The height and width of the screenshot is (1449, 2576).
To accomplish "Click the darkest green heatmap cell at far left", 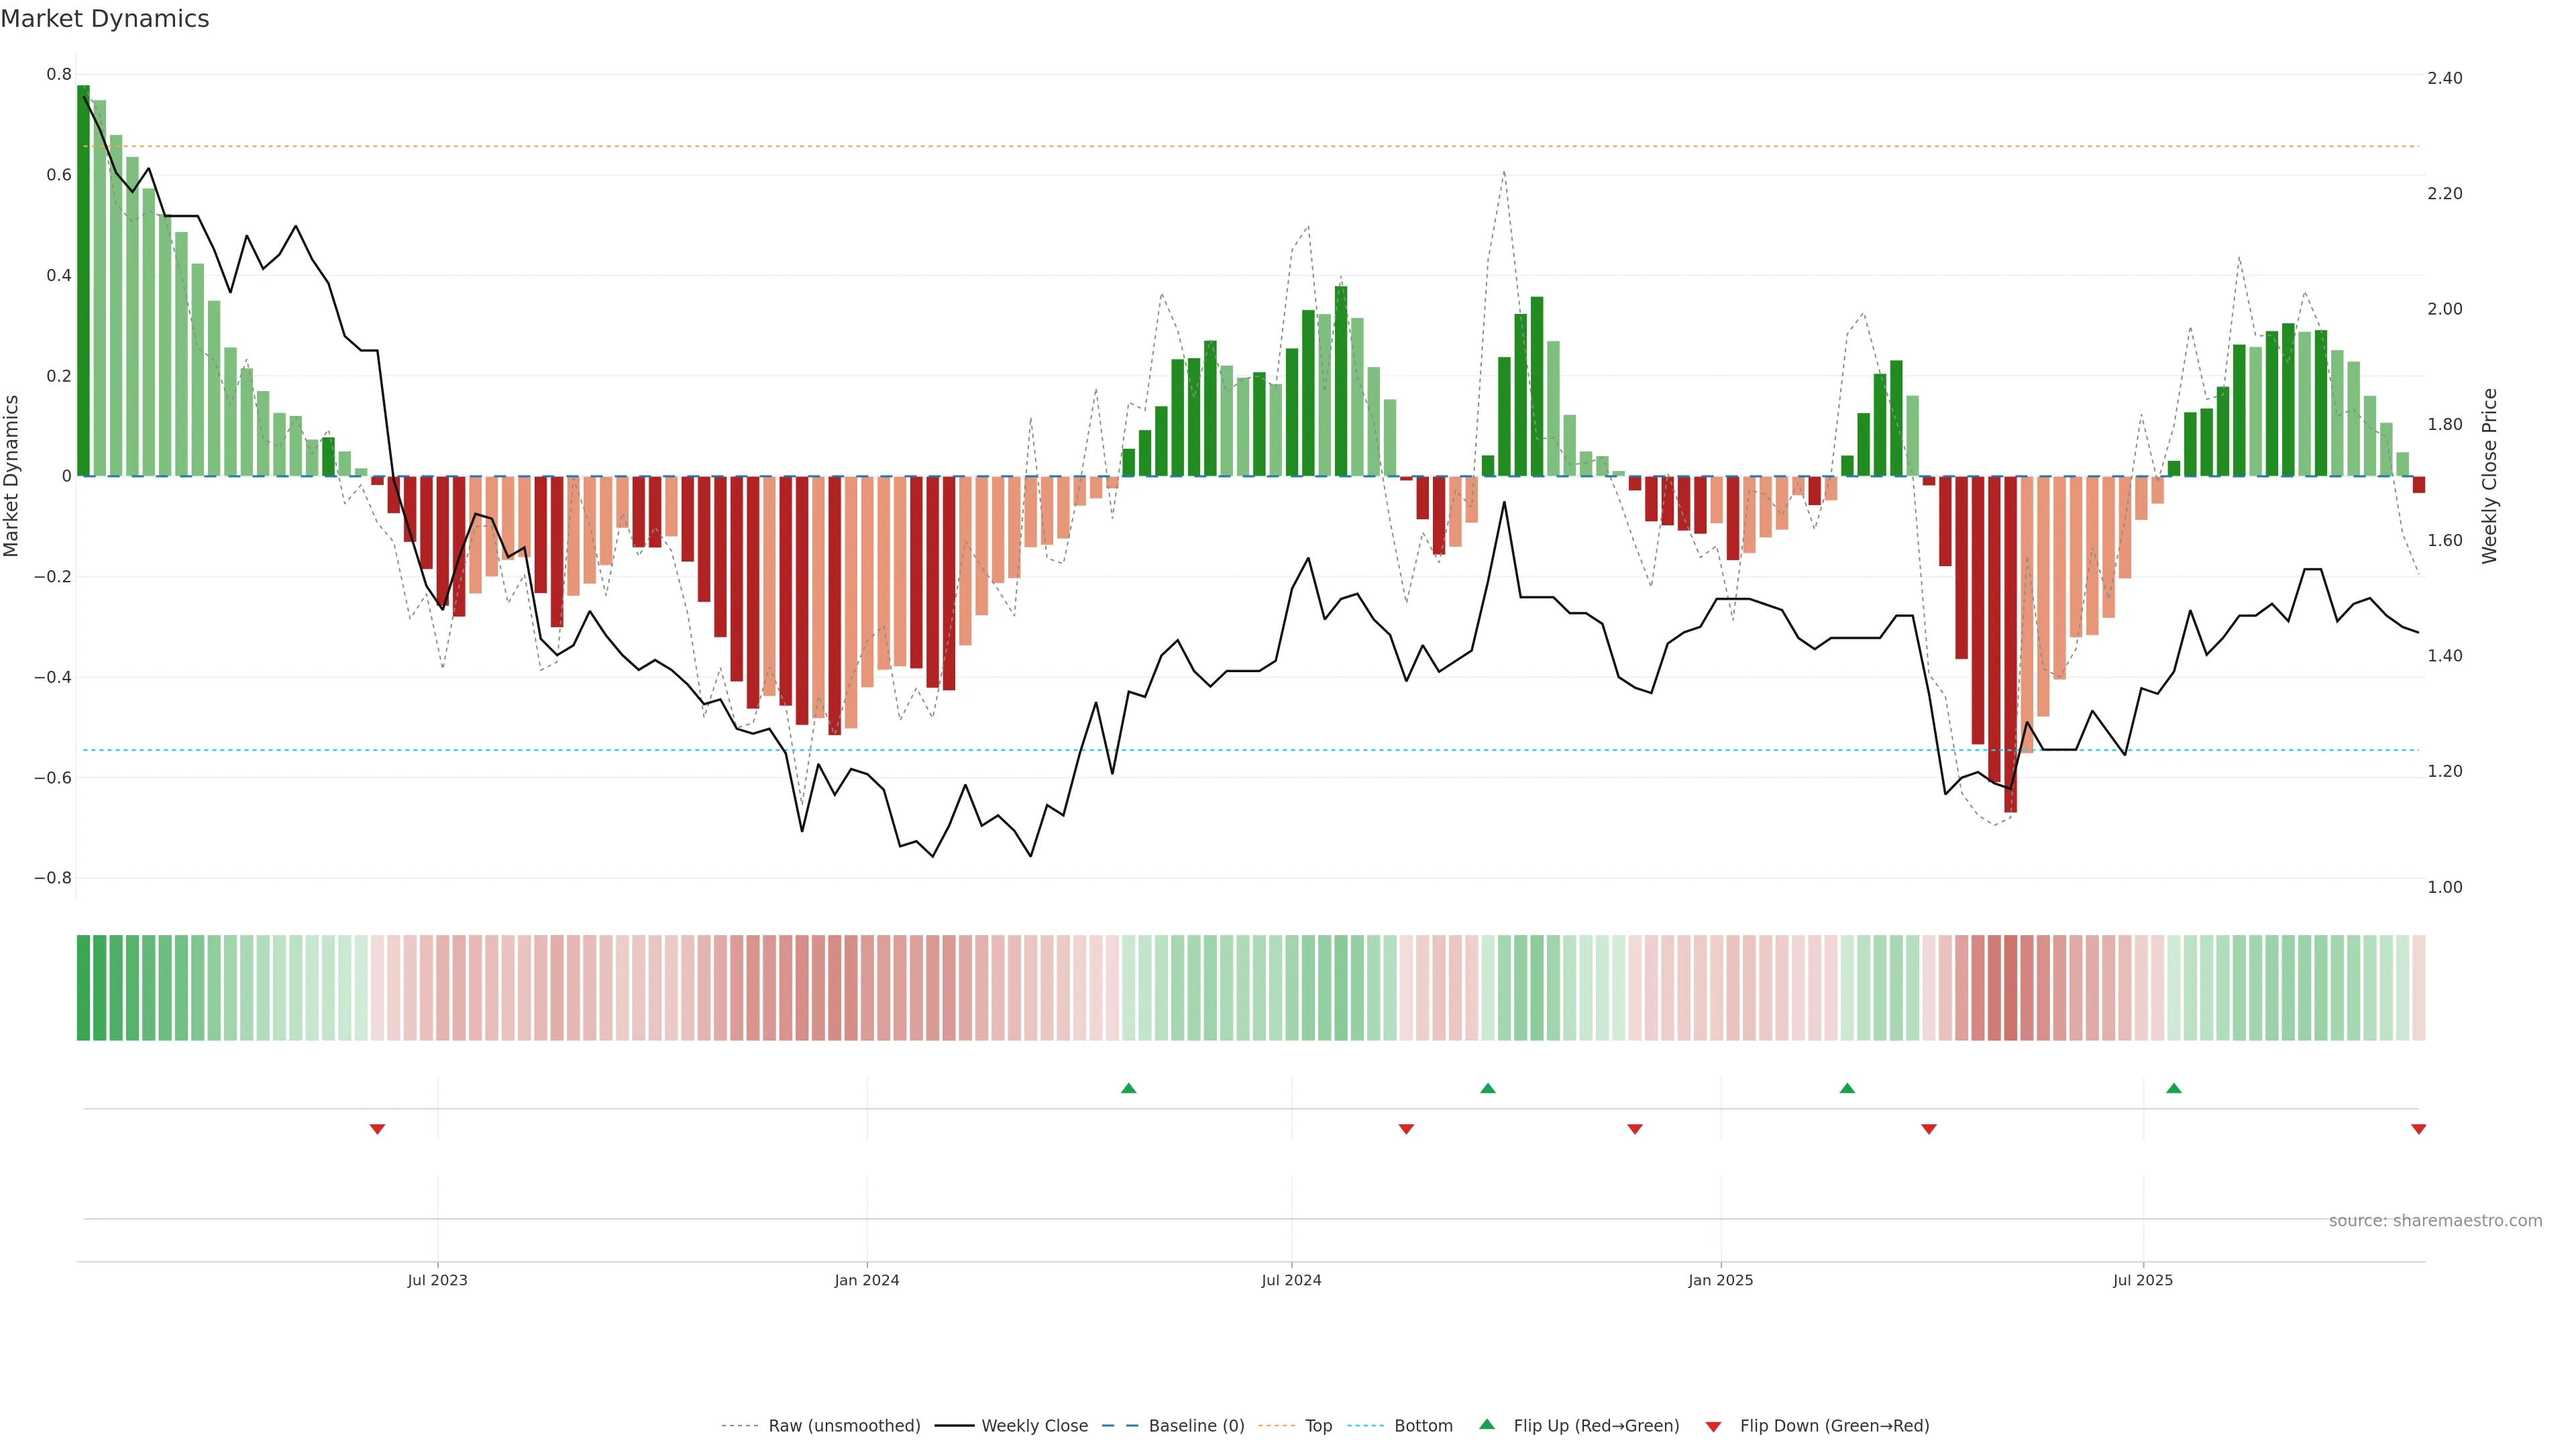I will pyautogui.click(x=83, y=987).
